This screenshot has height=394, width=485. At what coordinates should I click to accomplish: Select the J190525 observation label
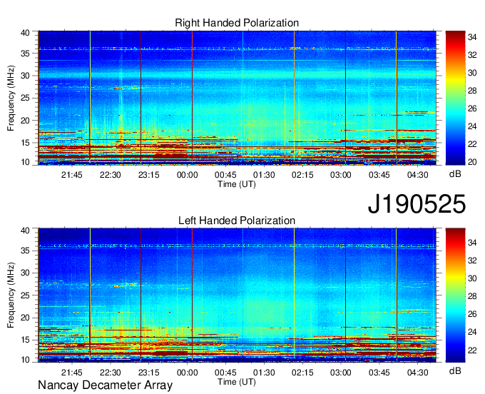tap(417, 204)
